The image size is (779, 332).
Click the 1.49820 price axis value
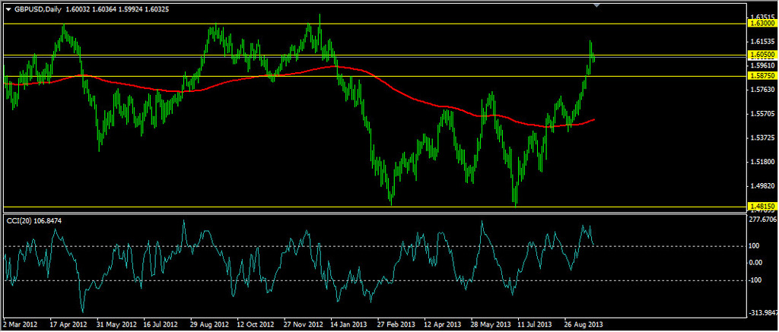pyautogui.click(x=763, y=186)
